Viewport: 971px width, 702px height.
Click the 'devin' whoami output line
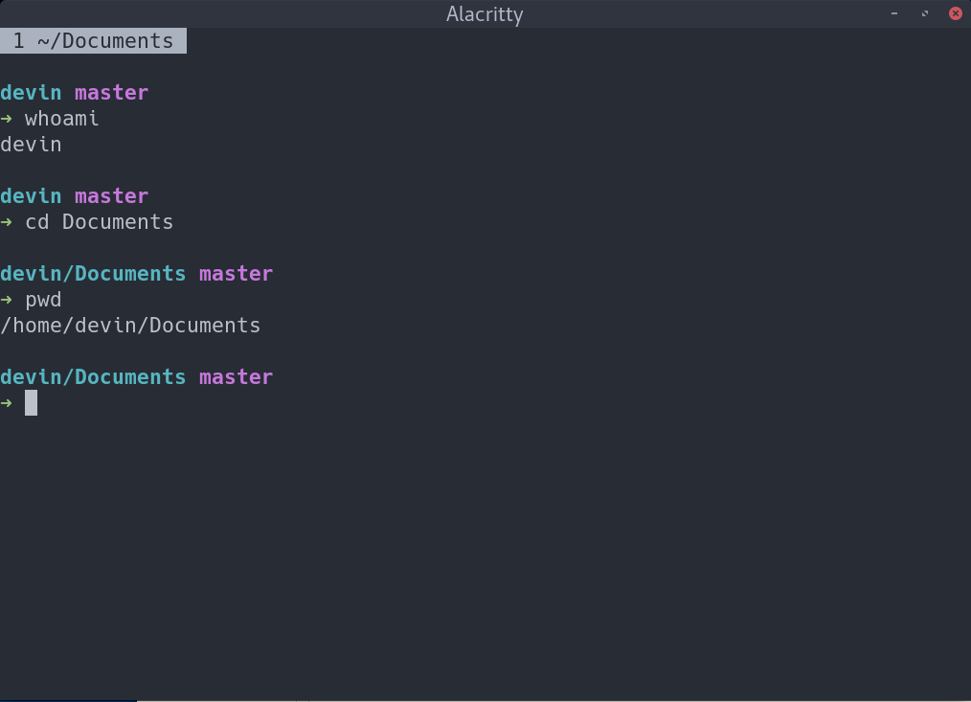coord(31,145)
